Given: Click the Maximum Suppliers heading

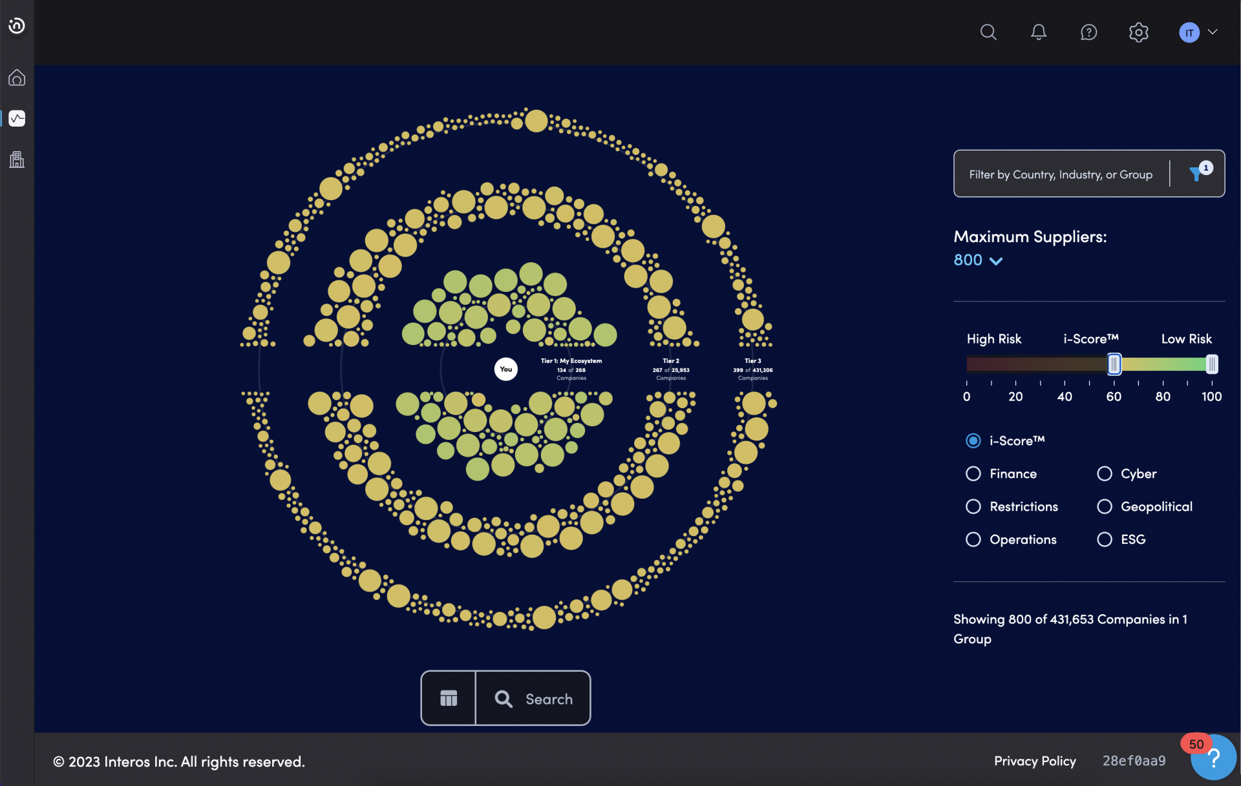Looking at the screenshot, I should [1030, 236].
